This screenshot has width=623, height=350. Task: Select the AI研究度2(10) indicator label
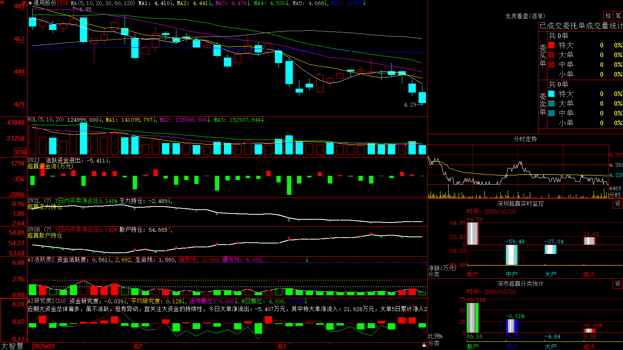(x=47, y=301)
